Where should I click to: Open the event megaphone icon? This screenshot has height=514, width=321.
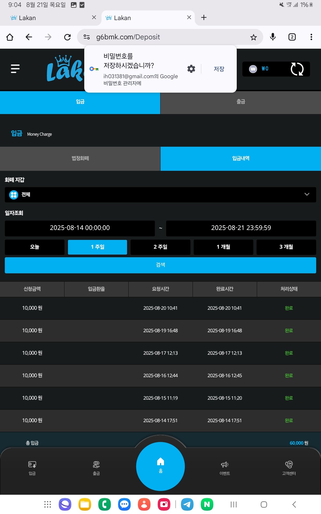click(x=225, y=467)
